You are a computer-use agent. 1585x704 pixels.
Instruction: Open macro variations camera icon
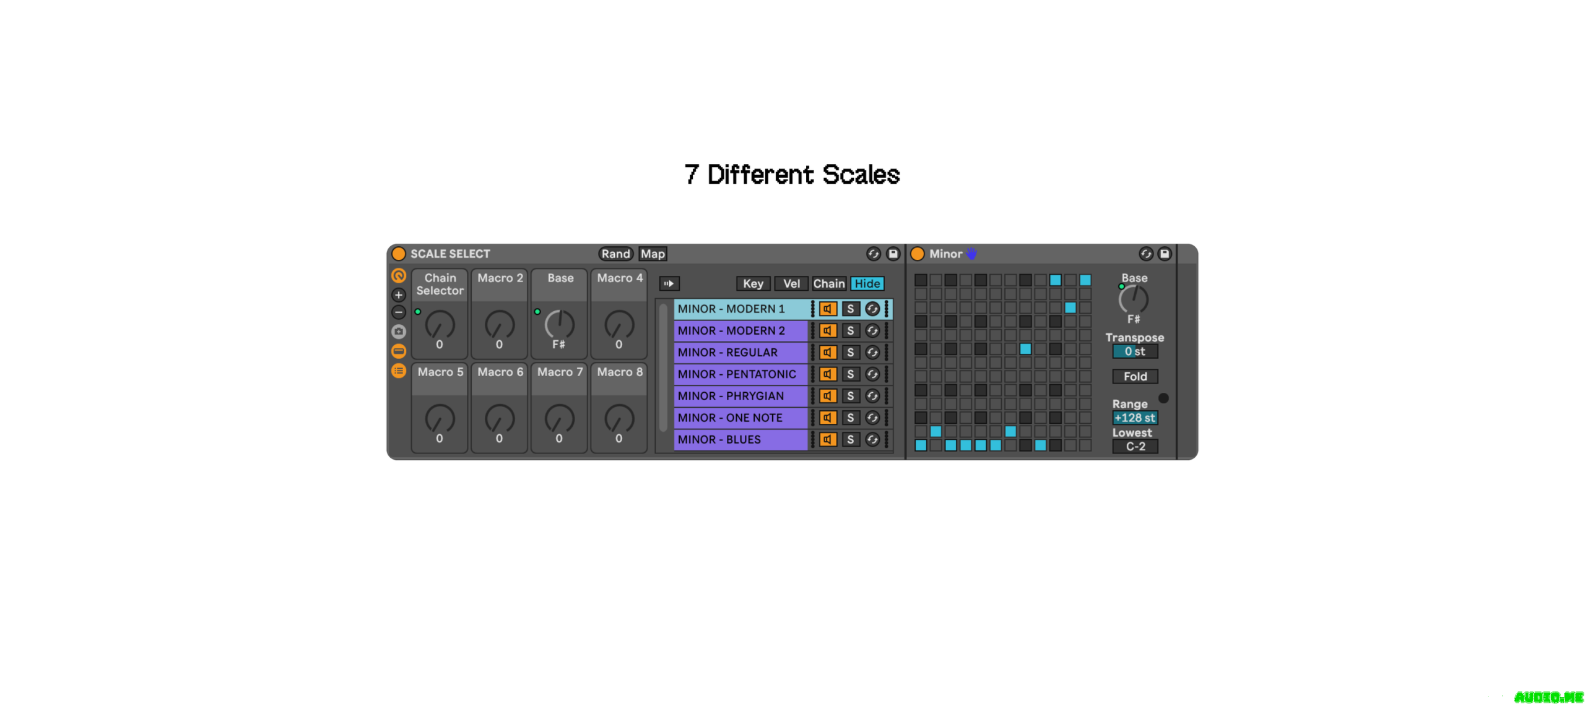(x=399, y=332)
